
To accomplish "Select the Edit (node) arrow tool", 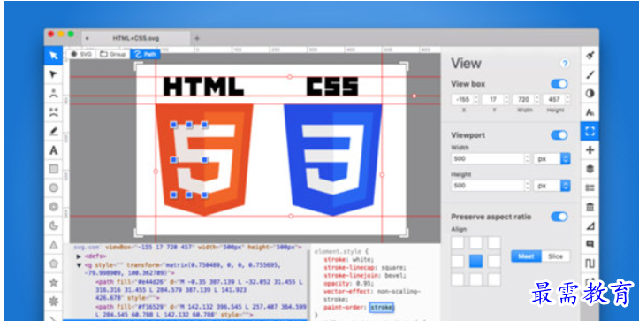I will [53, 74].
